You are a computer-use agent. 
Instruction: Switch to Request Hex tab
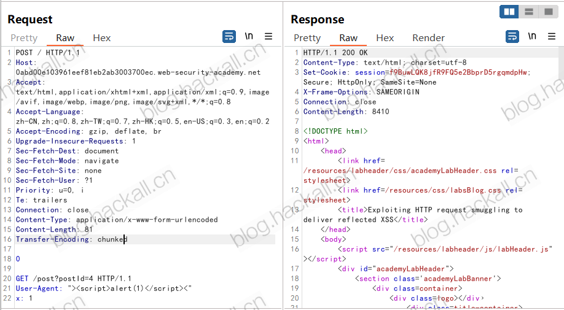point(102,38)
